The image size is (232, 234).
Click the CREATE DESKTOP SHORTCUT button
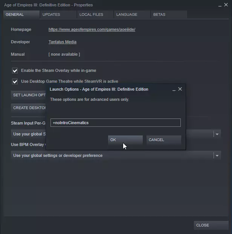(28, 108)
